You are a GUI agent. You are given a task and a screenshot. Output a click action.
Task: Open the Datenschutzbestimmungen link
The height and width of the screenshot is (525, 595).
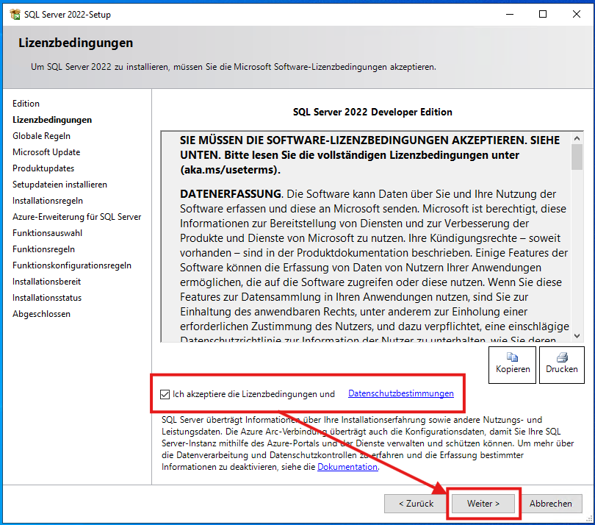pos(401,393)
